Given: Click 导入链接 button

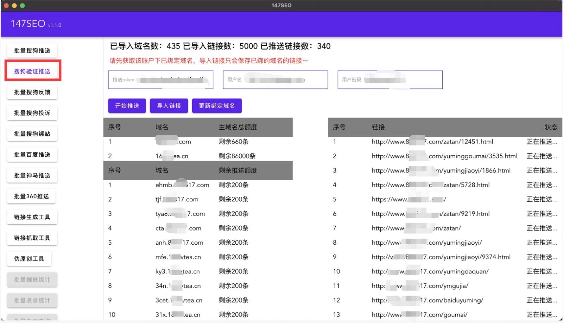Looking at the screenshot, I should (169, 106).
